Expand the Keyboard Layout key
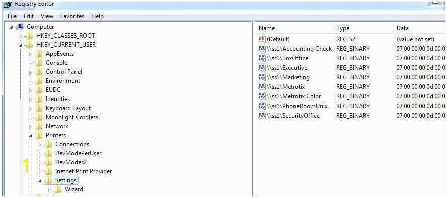This screenshot has width=447, height=198. 31,109
